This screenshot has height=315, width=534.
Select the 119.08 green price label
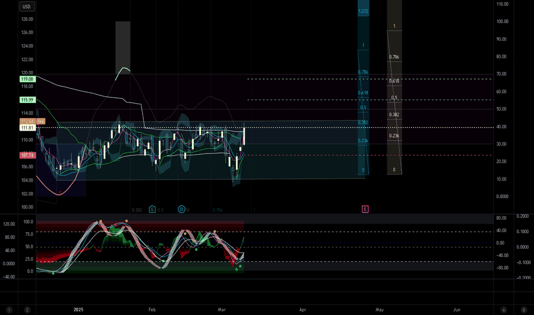(28, 79)
